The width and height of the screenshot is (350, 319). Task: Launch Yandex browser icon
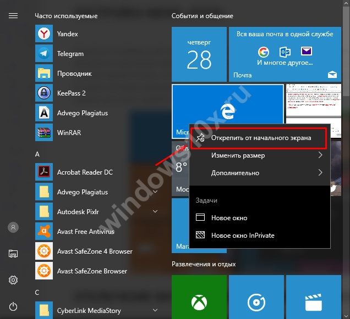(44, 33)
